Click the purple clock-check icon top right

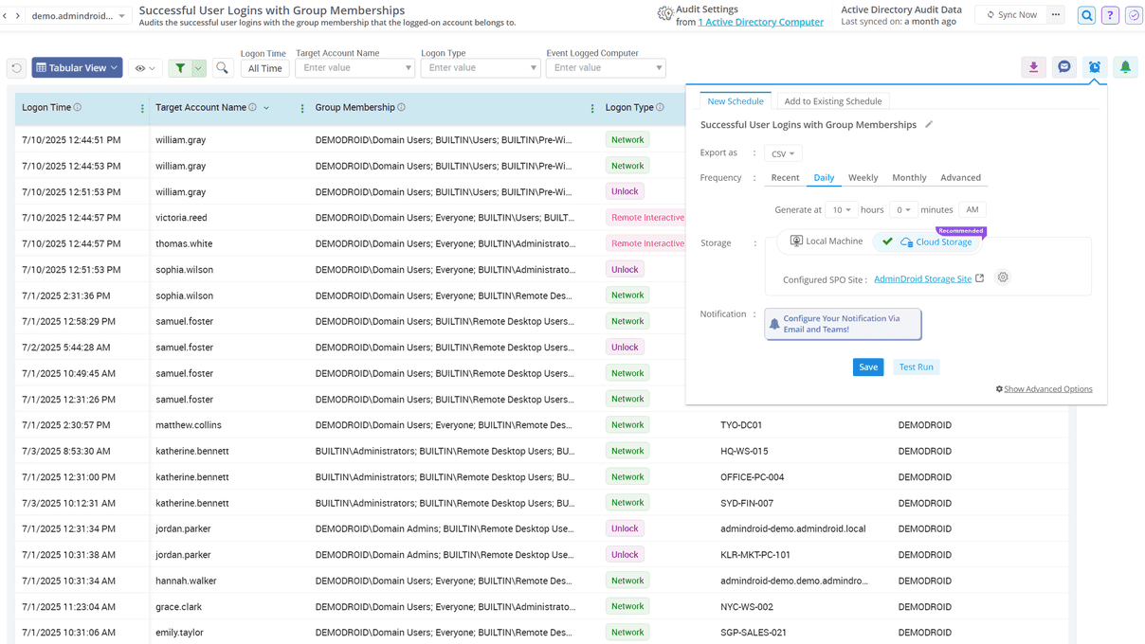(1134, 15)
